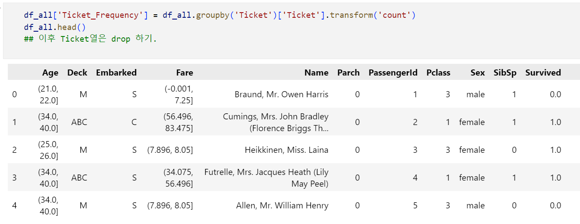This screenshot has height=224, width=580.
Task: Place cursor on the df_all.head() line
Action: tap(55, 27)
